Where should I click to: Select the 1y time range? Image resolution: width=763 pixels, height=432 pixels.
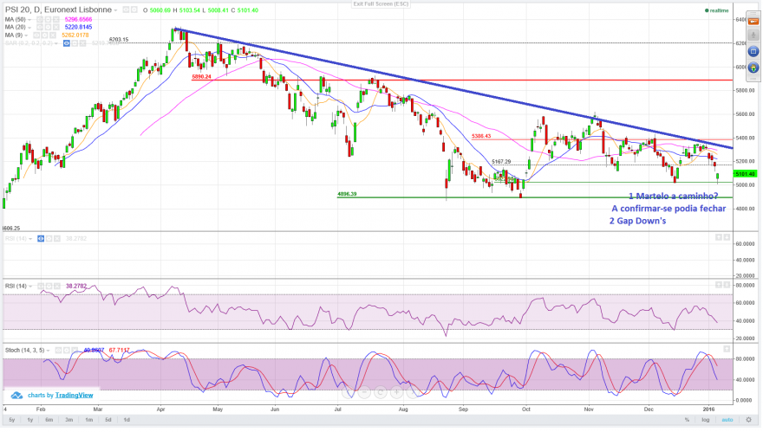click(x=30, y=421)
